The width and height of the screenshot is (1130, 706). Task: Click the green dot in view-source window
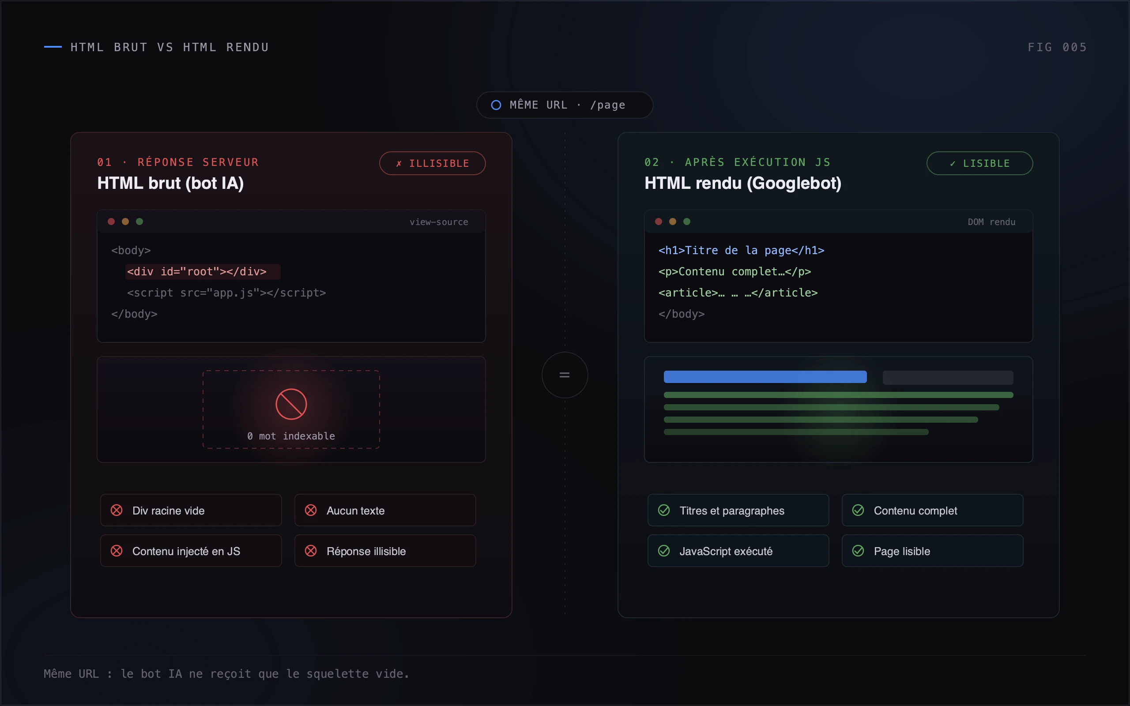pyautogui.click(x=139, y=222)
